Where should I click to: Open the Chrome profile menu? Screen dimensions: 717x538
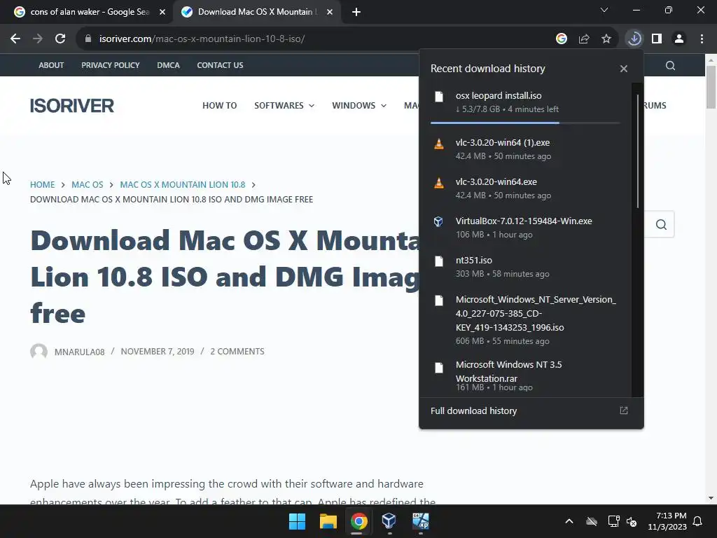(x=679, y=39)
